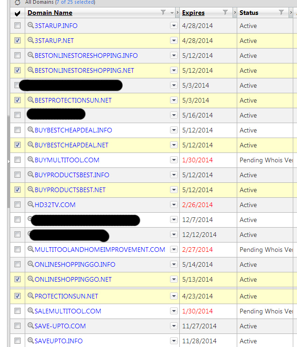
Task: Click the '7 of 25 selected' text
Action: click(75, 2)
